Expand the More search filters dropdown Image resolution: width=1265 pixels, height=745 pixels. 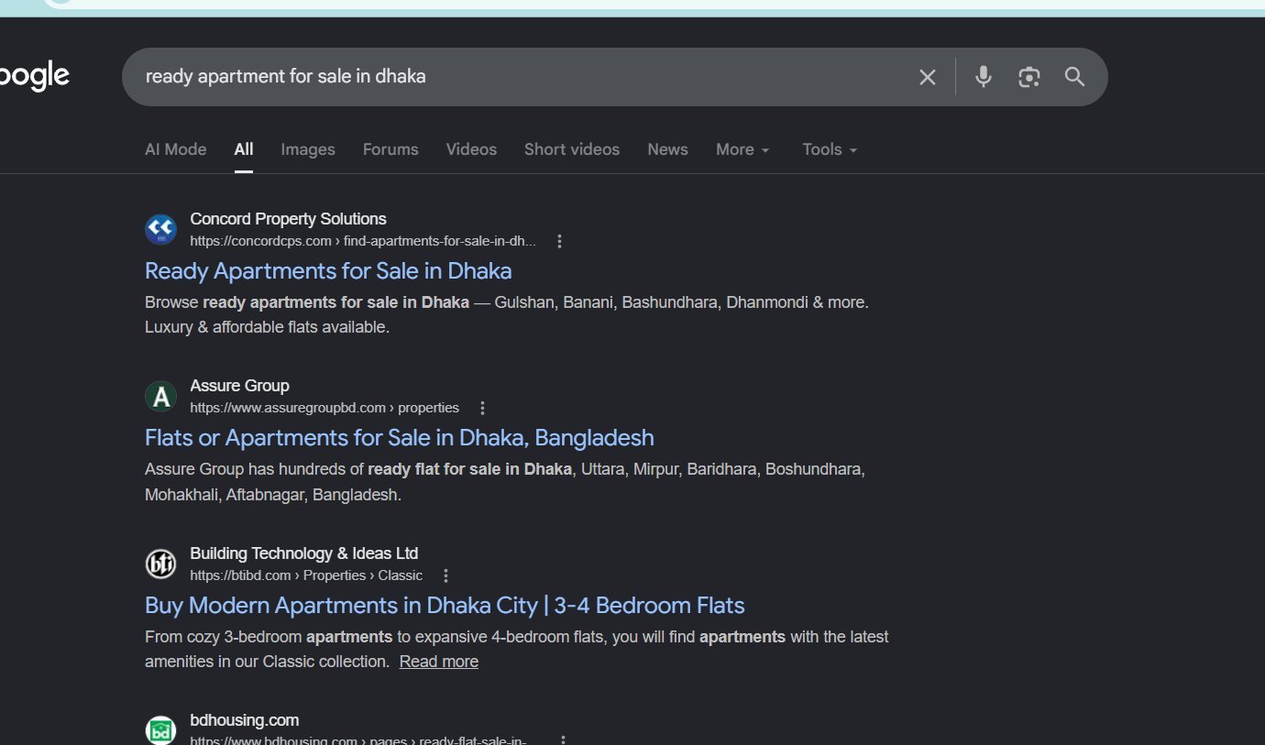[742, 149]
